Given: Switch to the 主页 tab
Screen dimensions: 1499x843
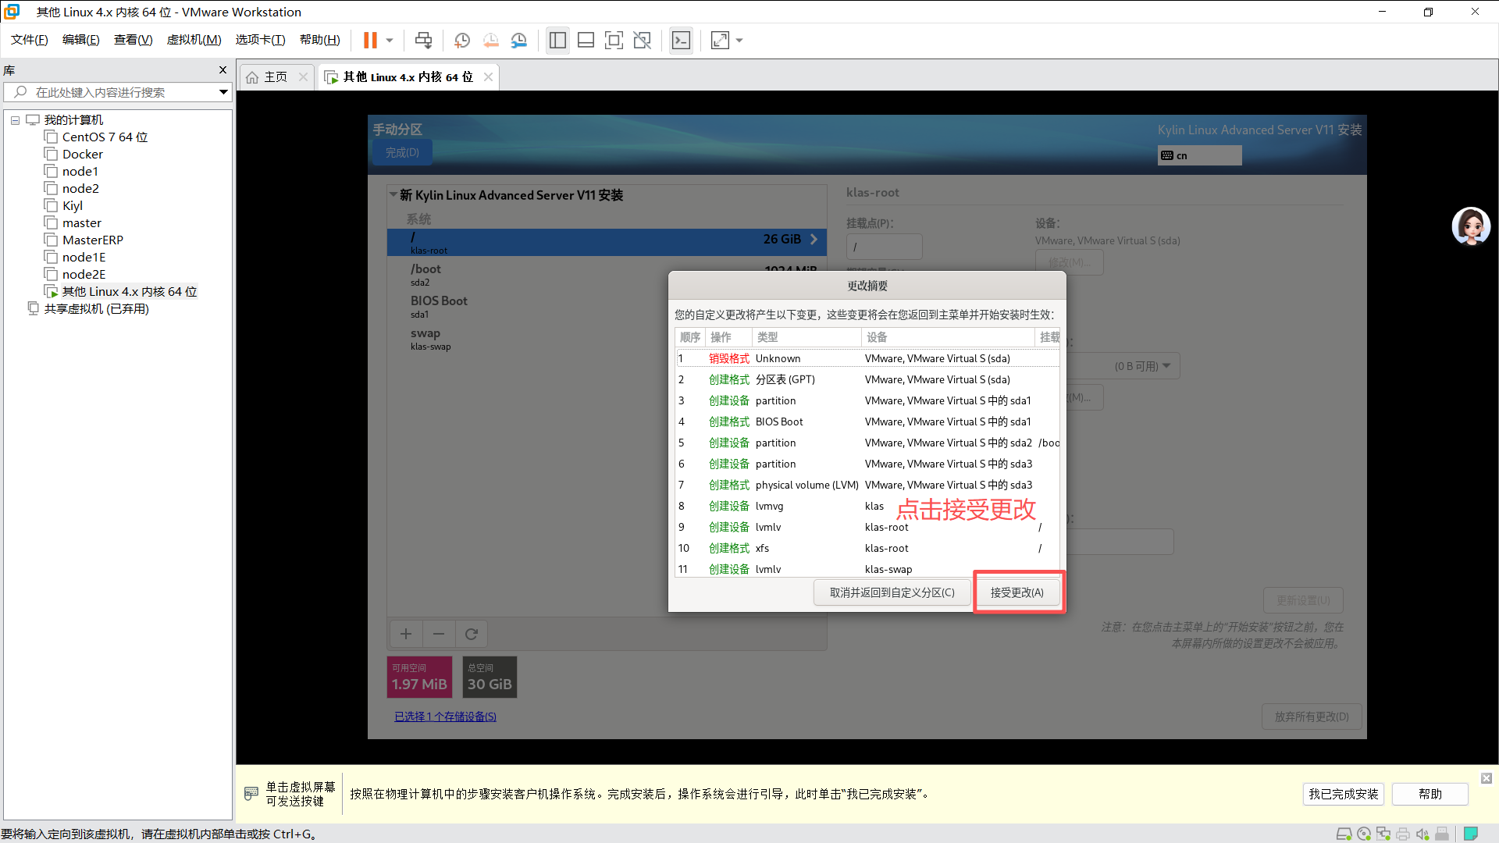Looking at the screenshot, I should (272, 76).
